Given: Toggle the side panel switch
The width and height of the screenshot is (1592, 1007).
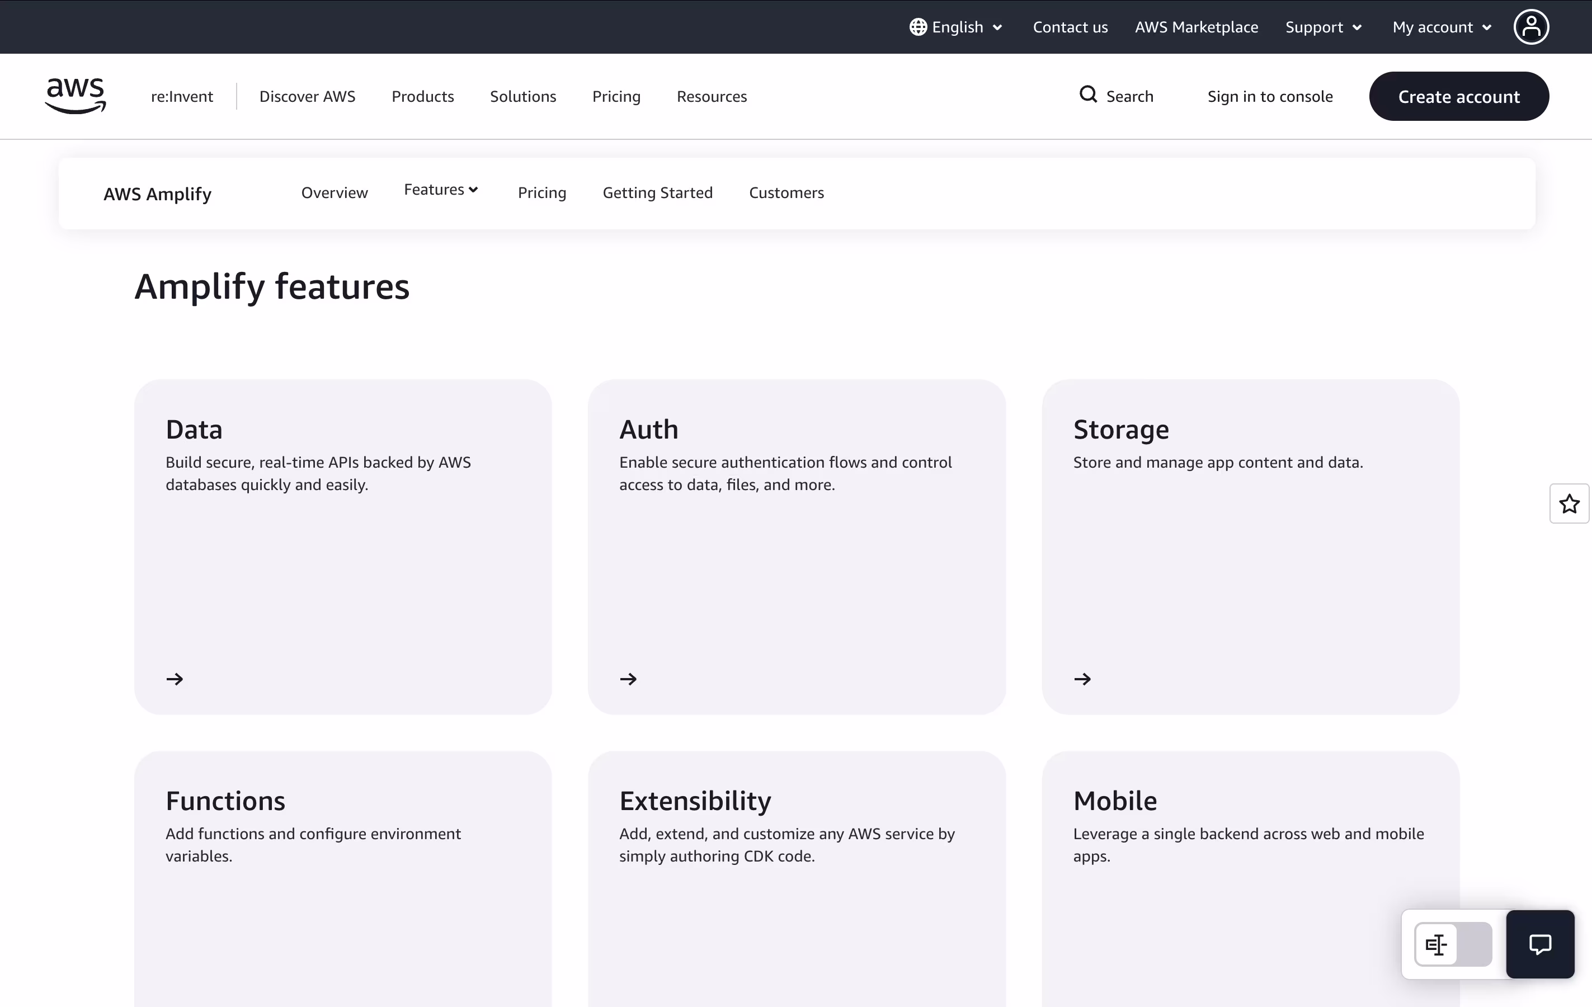Looking at the screenshot, I should 1453,944.
